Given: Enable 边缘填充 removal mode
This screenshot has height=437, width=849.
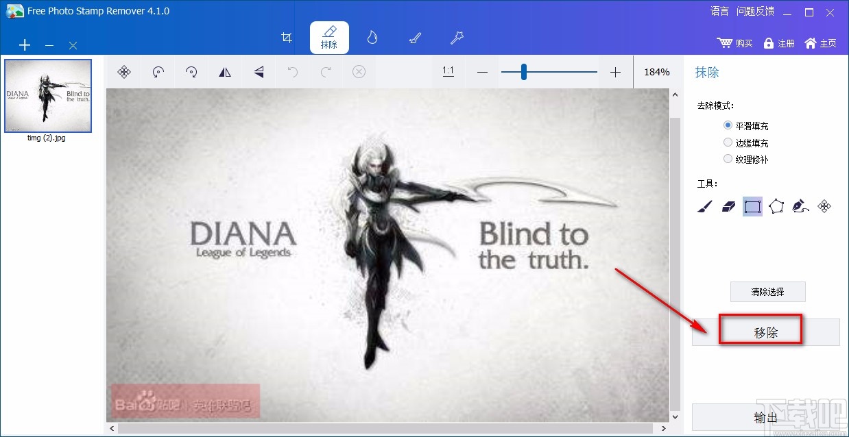Looking at the screenshot, I should [x=728, y=142].
